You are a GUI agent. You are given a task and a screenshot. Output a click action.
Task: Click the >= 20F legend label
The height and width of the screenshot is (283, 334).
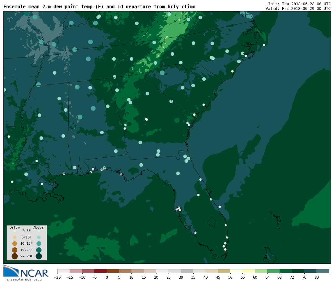[26, 256]
